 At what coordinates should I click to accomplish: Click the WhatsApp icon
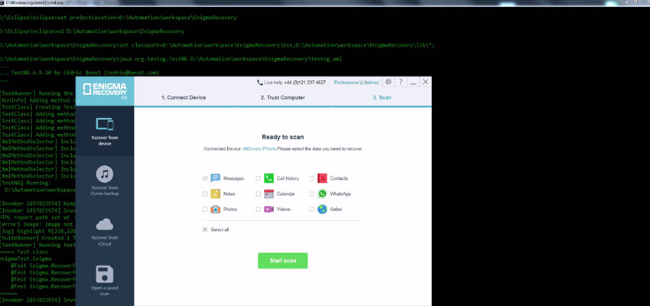tap(322, 194)
